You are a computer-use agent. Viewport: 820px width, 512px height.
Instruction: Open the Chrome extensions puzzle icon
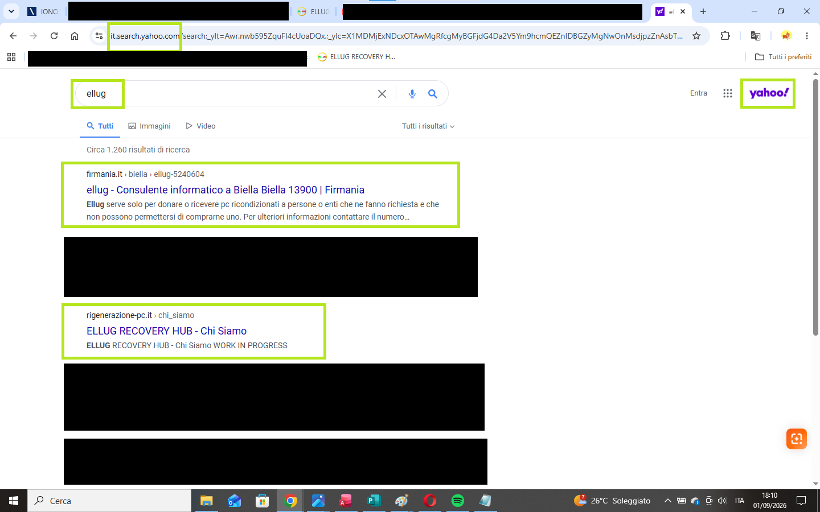(x=725, y=36)
